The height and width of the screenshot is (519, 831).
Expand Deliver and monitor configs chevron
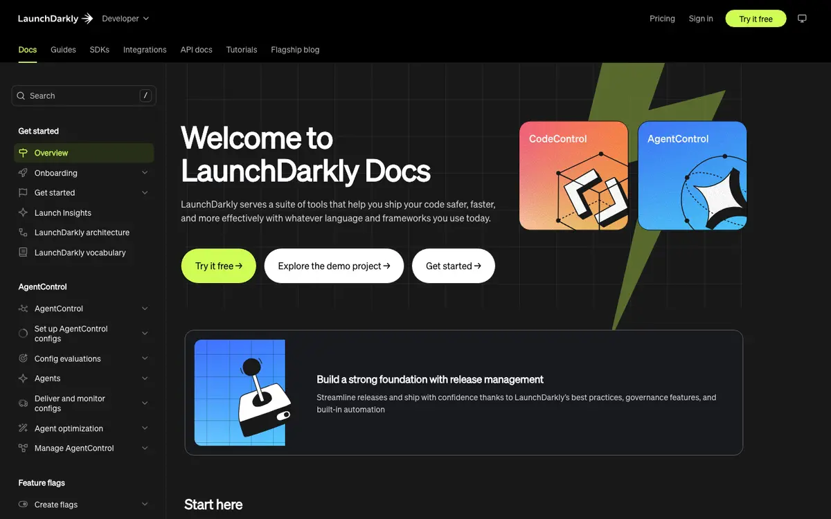(x=145, y=403)
